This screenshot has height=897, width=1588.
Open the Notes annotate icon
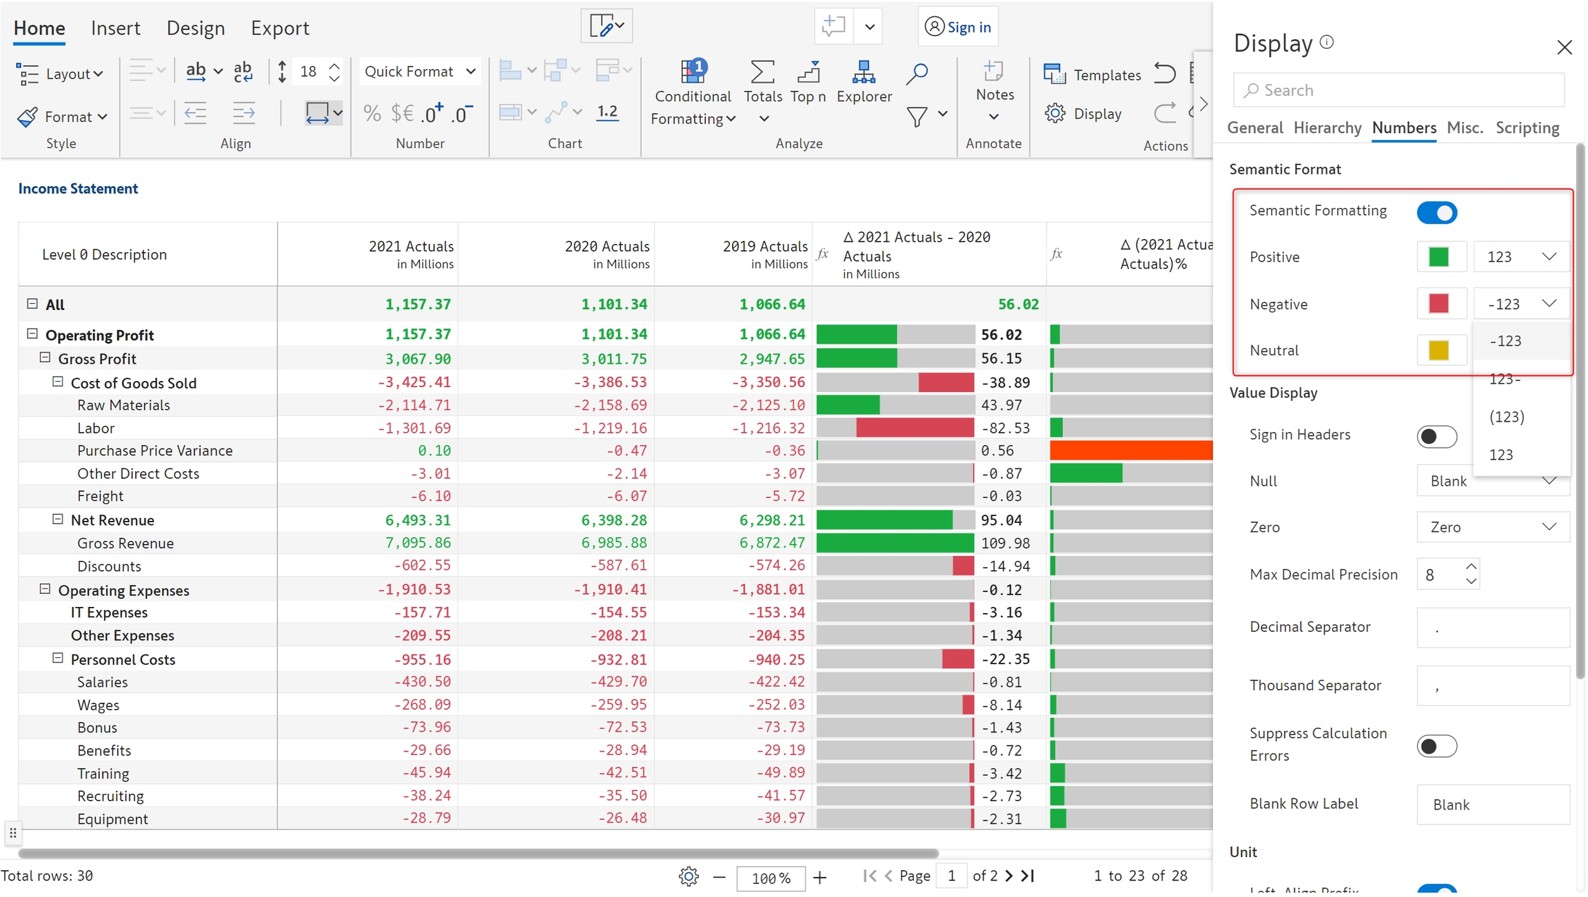(x=994, y=72)
